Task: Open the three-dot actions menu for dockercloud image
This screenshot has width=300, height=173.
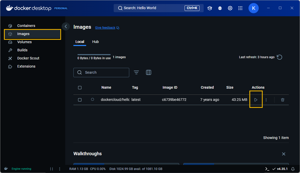Action: click(x=266, y=100)
